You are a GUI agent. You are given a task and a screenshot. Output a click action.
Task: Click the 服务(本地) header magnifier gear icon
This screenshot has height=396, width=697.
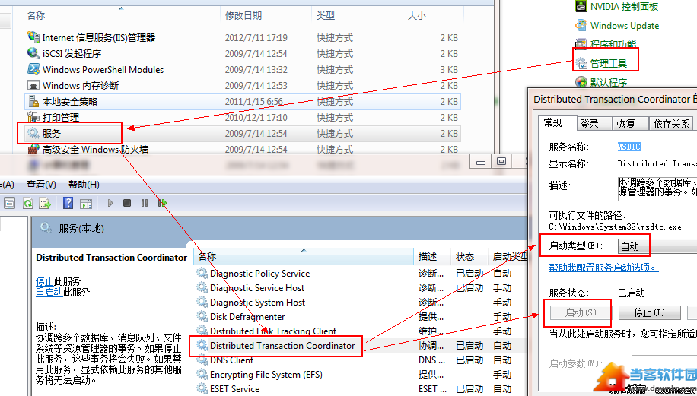click(x=46, y=228)
